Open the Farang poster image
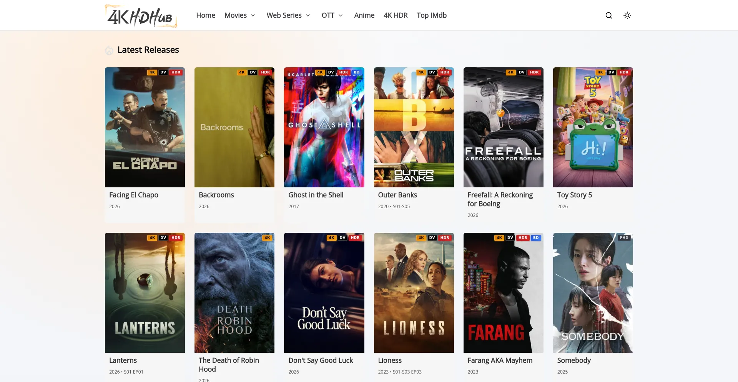 coord(504,293)
